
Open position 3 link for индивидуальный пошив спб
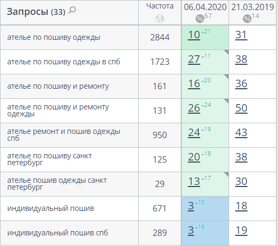(191, 231)
